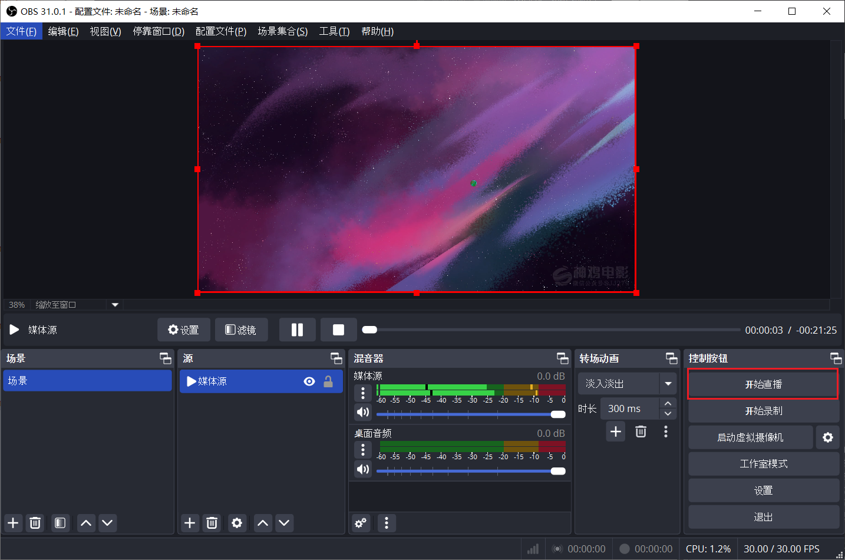Toggle visibility eye of 媒体源 source
The width and height of the screenshot is (845, 560).
pos(309,381)
